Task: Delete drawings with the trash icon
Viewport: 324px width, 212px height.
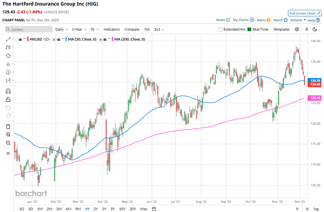Action: coord(8,126)
